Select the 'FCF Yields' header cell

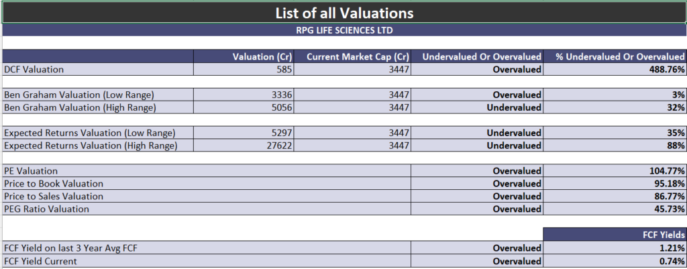pos(615,234)
